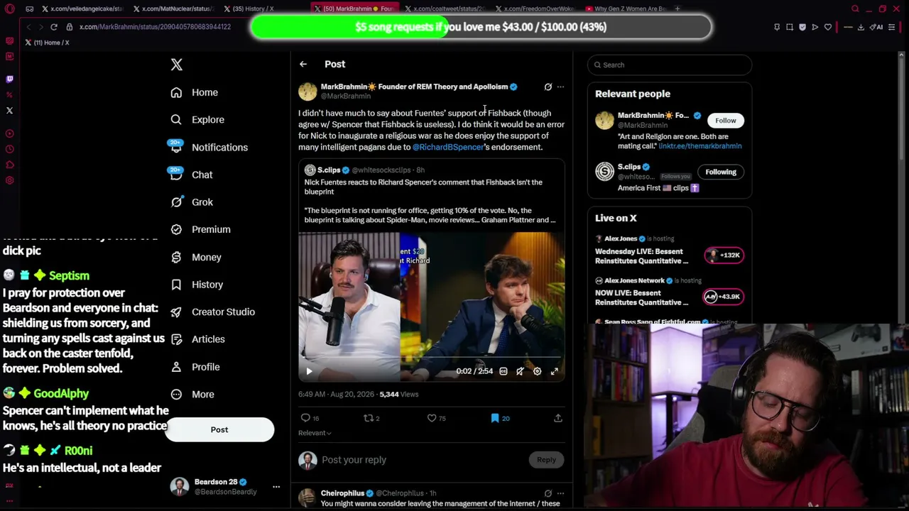This screenshot has width=909, height=511.
Task: Open the 5,344 Views count
Action: (x=399, y=395)
